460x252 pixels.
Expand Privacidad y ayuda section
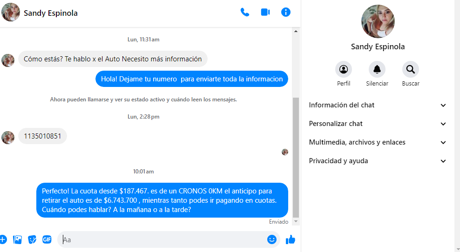point(378,161)
